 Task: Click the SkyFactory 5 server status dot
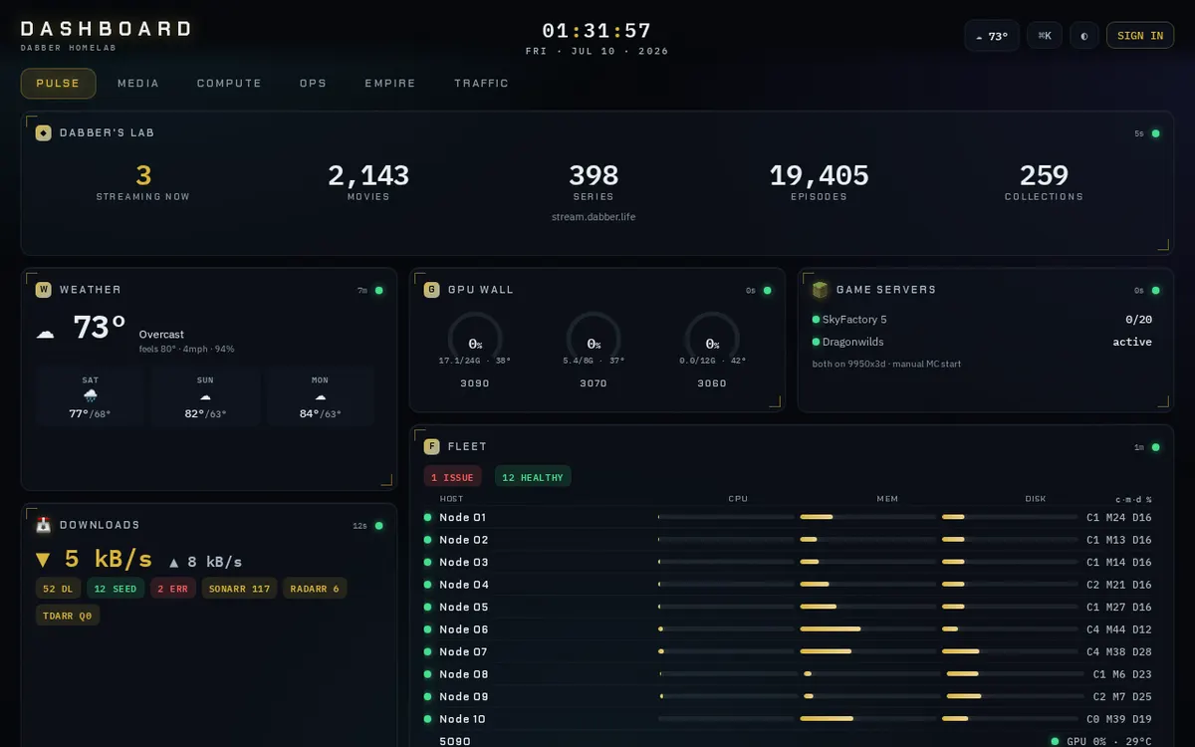click(816, 320)
